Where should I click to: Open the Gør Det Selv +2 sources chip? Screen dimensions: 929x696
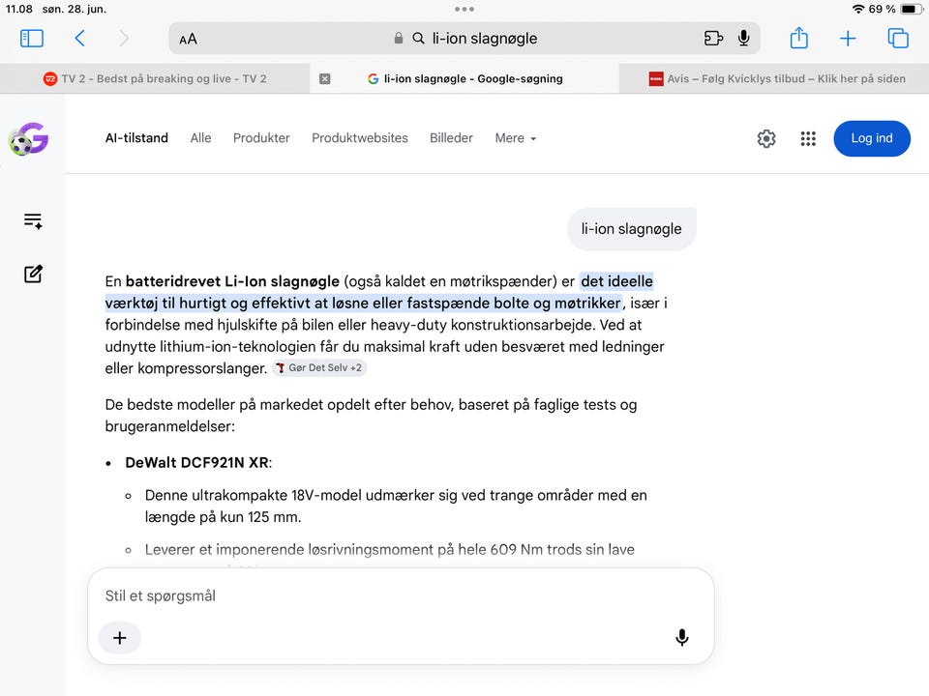(x=319, y=367)
